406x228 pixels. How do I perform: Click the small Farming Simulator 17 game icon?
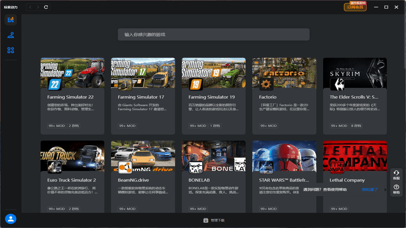click(x=125, y=84)
